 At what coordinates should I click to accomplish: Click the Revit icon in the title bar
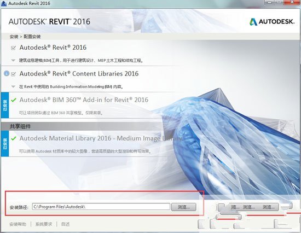click(x=4, y=3)
